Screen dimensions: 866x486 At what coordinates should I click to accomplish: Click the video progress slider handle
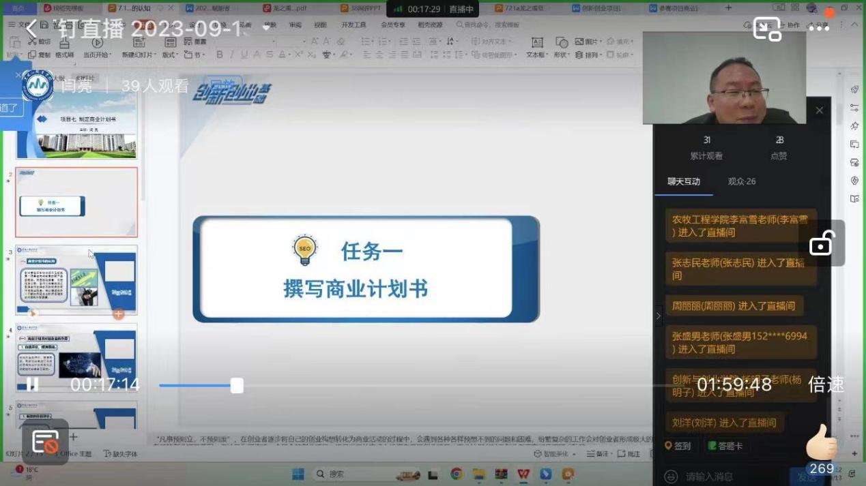click(x=237, y=386)
